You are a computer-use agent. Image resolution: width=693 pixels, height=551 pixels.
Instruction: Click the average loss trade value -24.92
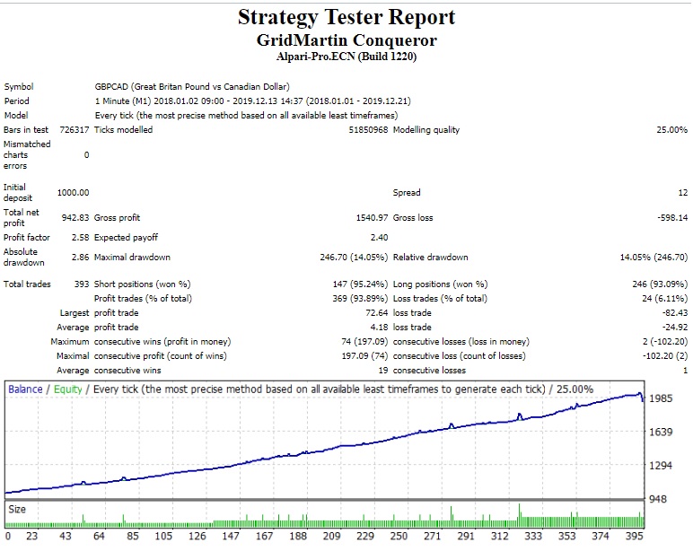tap(675, 328)
